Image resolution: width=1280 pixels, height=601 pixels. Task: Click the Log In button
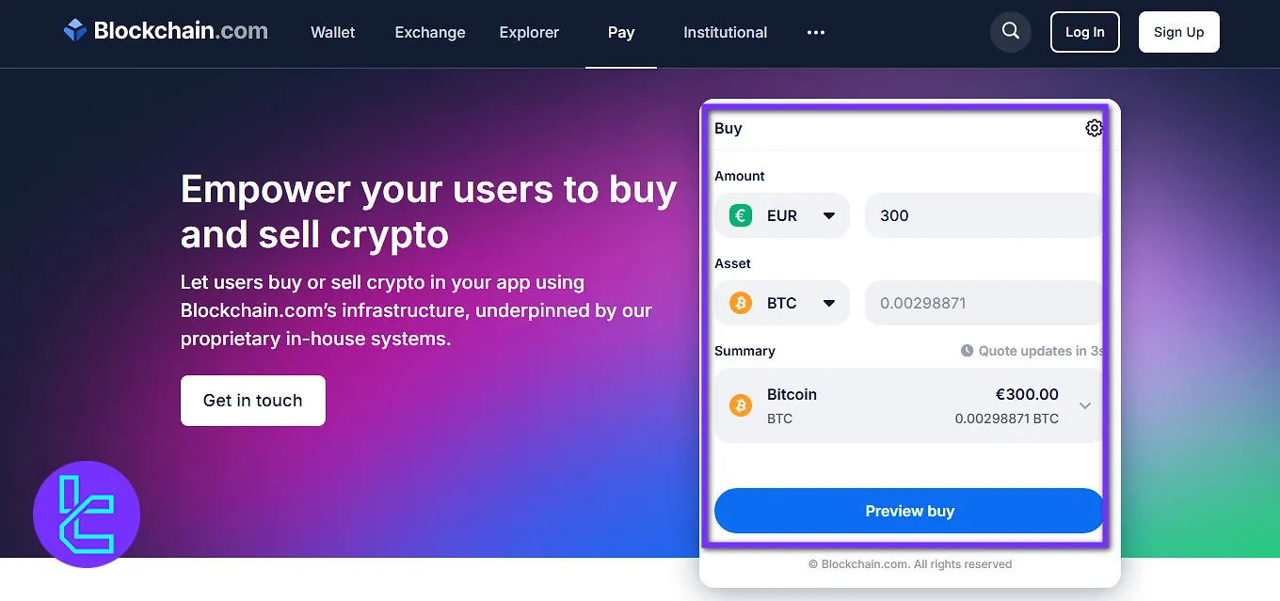click(1085, 32)
